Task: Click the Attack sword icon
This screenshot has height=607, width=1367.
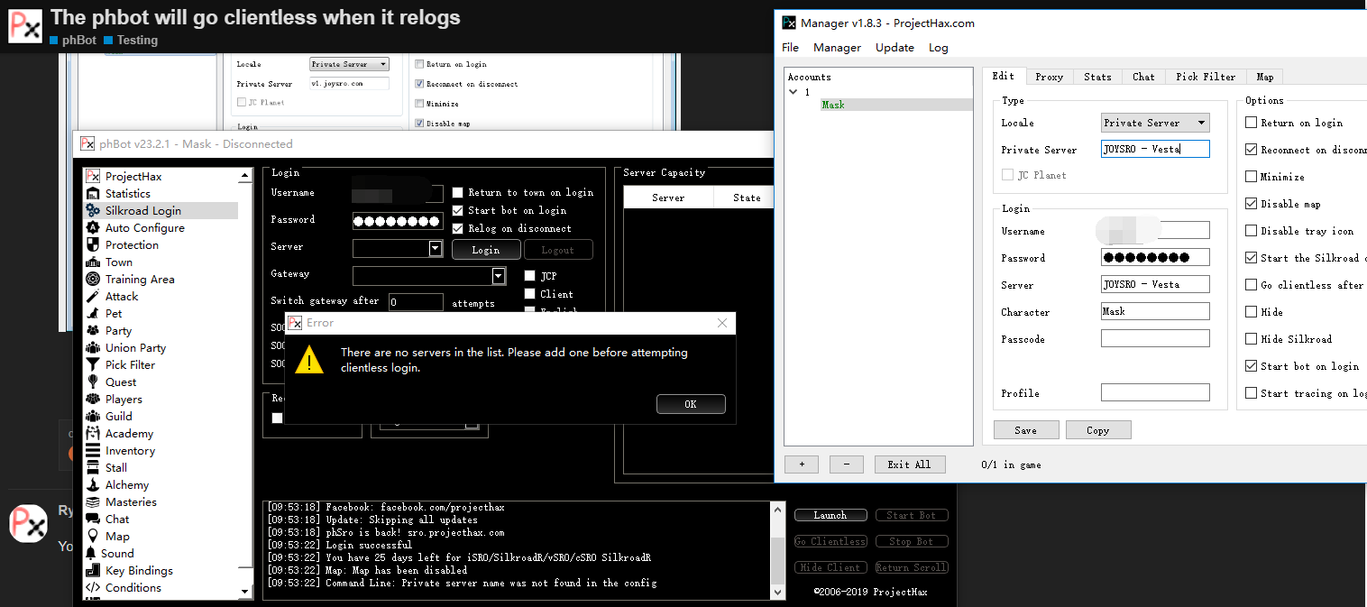Action: 93,297
